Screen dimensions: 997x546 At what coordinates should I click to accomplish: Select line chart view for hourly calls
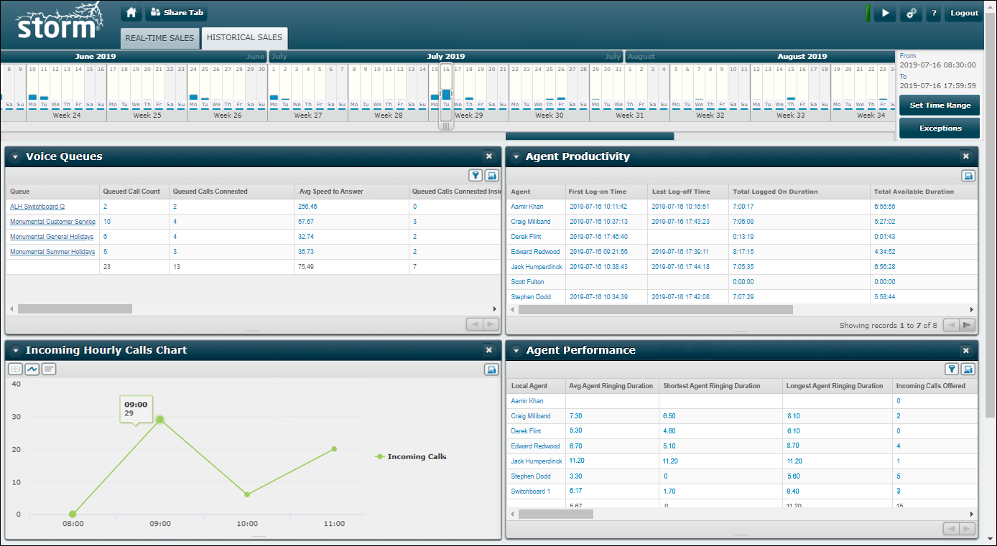[x=32, y=369]
